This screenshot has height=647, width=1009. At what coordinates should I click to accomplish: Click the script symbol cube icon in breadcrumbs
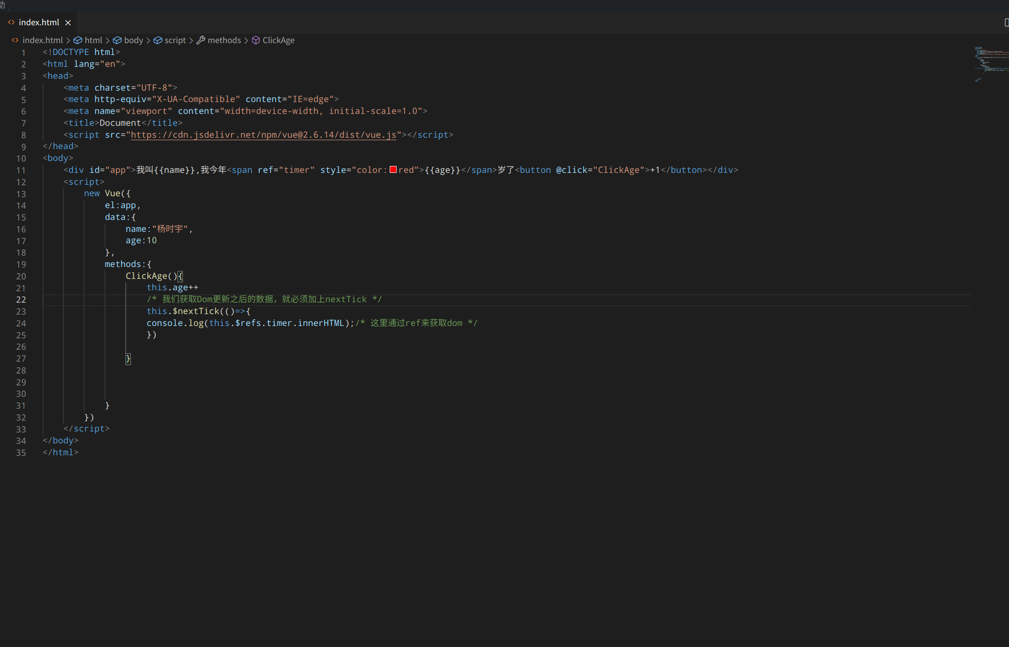158,40
